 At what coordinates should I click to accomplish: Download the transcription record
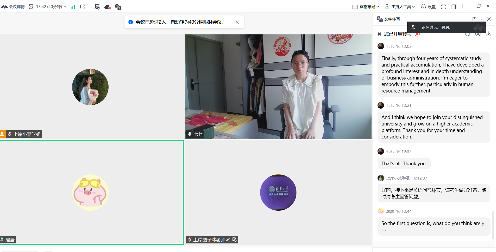tap(488, 34)
